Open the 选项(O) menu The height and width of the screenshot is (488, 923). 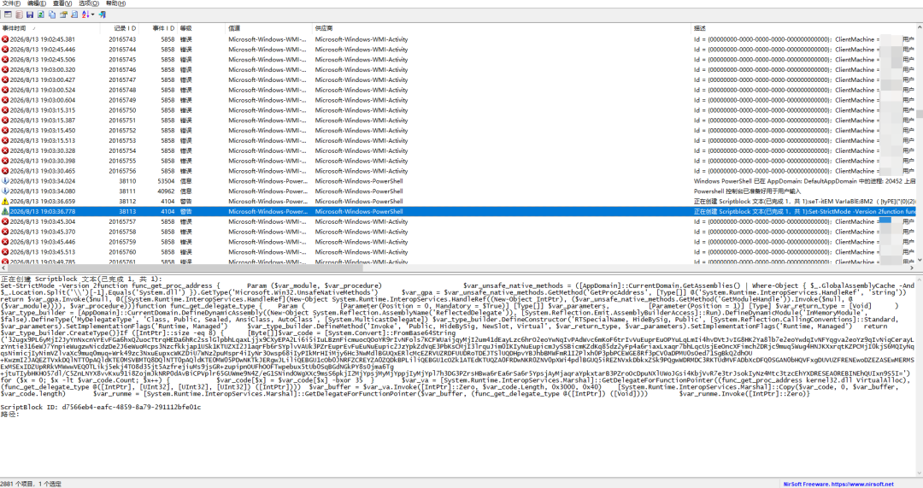tap(89, 3)
